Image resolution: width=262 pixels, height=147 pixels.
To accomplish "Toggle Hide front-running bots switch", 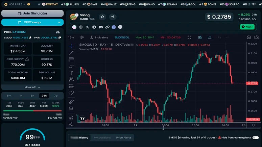I will pyautogui.click(x=256, y=138).
